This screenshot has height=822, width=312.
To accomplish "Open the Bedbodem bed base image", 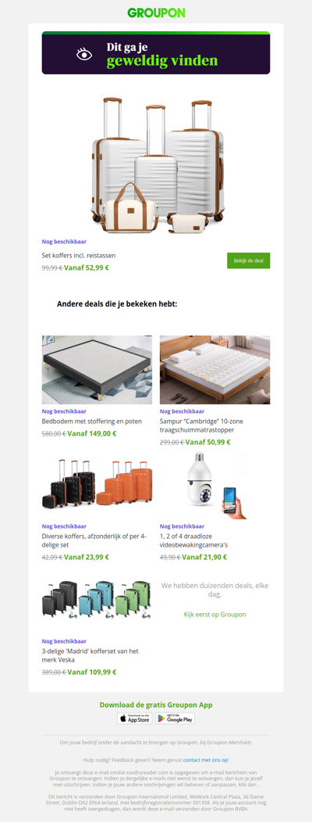I will [97, 370].
